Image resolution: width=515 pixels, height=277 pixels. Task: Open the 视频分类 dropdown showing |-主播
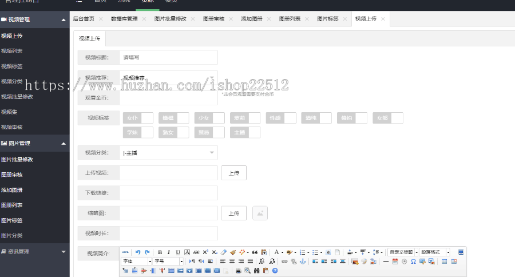(168, 153)
